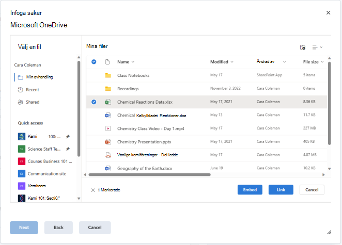This screenshot has width=342, height=245.
Task: Click the sidebar vertical scrollbar thumb
Action: [79, 109]
